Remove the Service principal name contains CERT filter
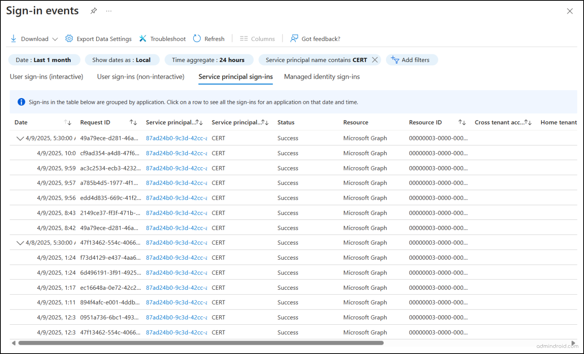This screenshot has height=354, width=584. click(x=375, y=60)
